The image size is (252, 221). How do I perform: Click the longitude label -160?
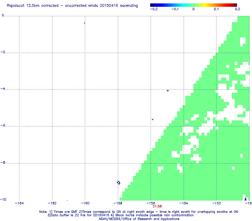pyautogui.click(x=85, y=203)
